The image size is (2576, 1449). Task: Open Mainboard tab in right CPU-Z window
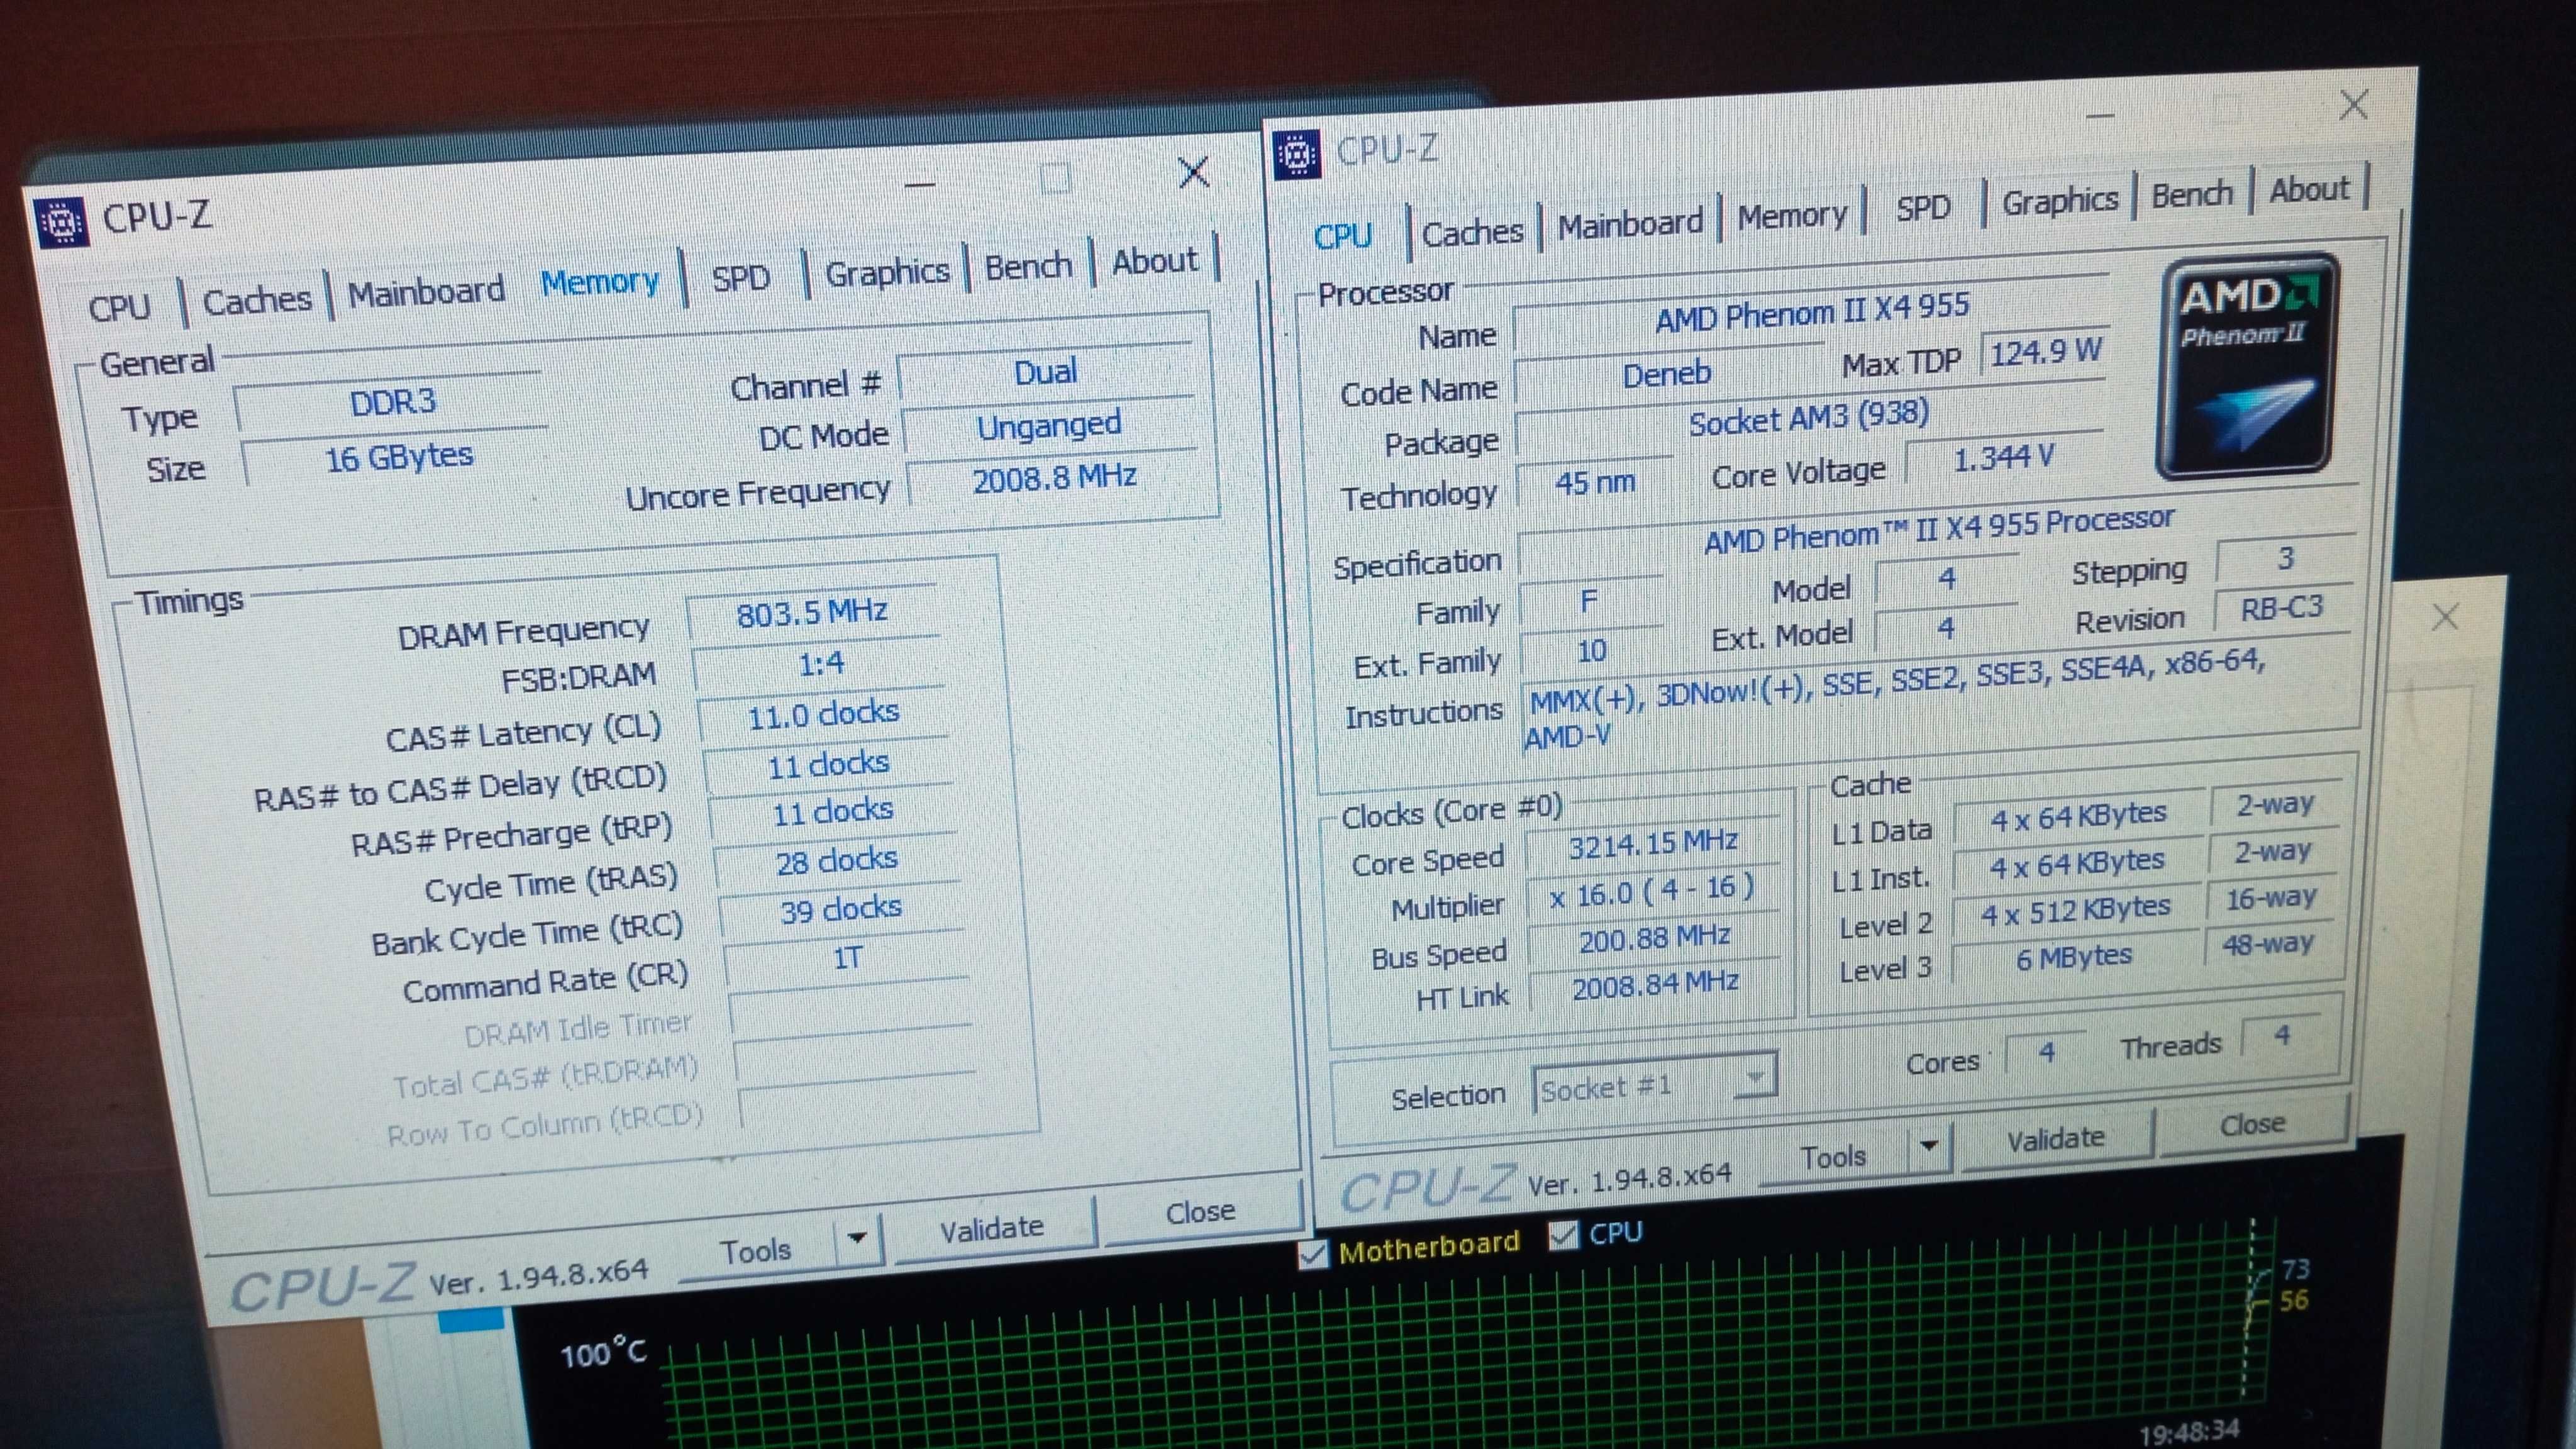click(1631, 224)
